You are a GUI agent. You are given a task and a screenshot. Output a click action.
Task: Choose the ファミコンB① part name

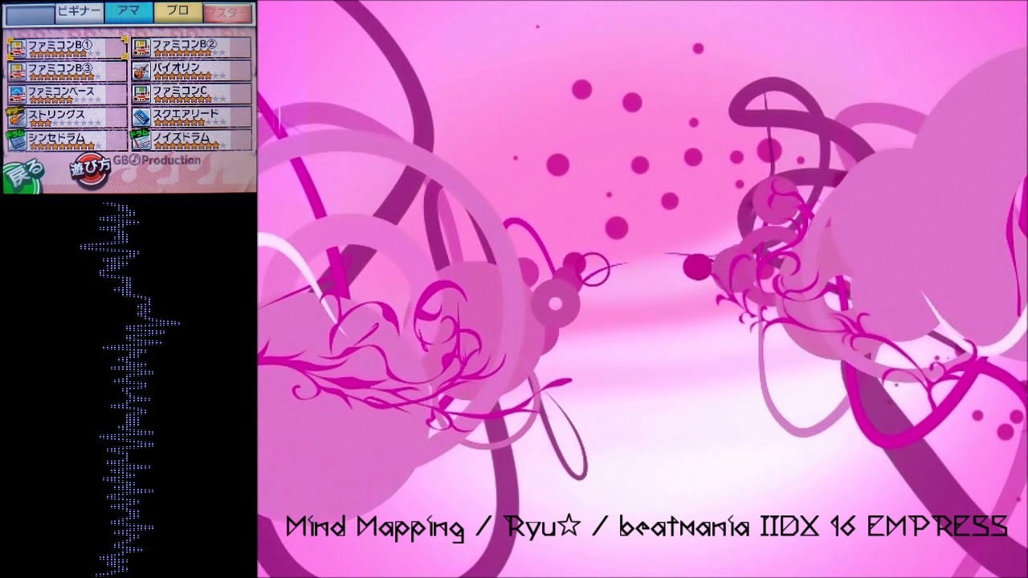point(60,45)
